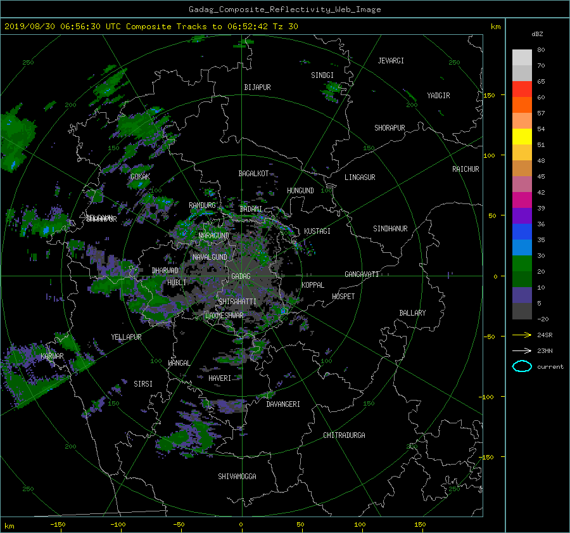The image size is (570, 533).
Task: Click the SHORAPUR city label
Action: (389, 128)
